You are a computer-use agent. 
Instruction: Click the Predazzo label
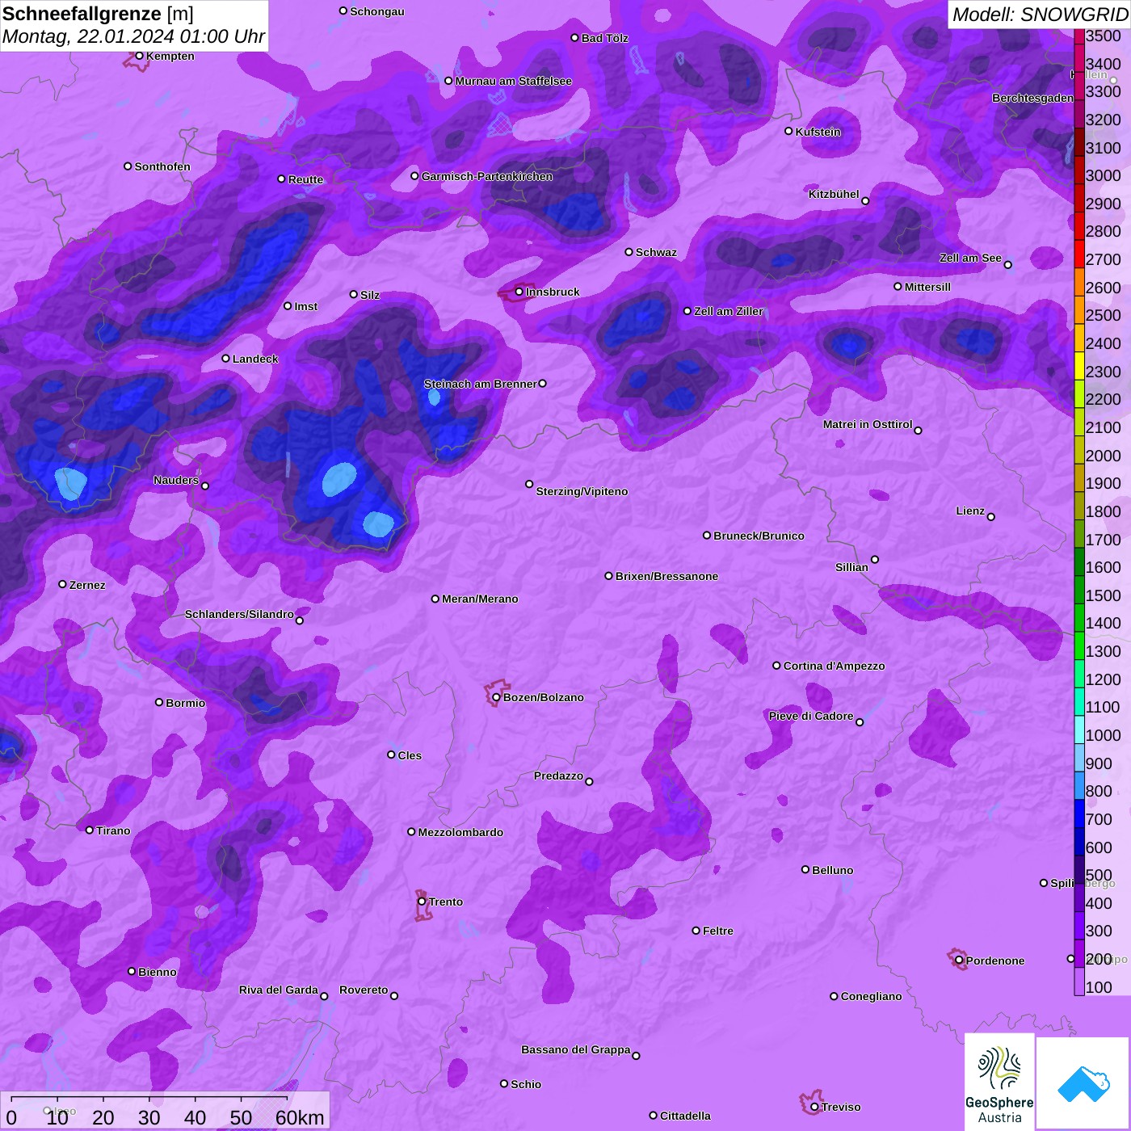tap(558, 776)
